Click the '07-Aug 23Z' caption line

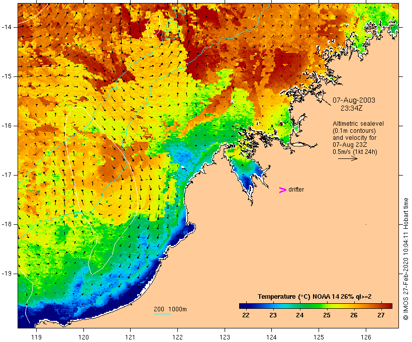coord(350,145)
